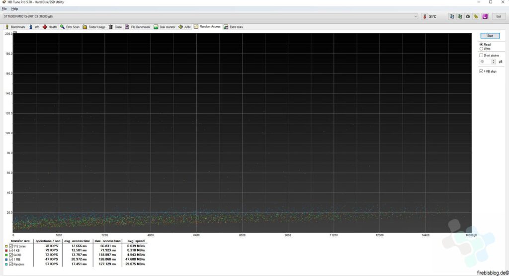
Task: Expand the drive selection dropdown
Action: [x=416, y=16]
